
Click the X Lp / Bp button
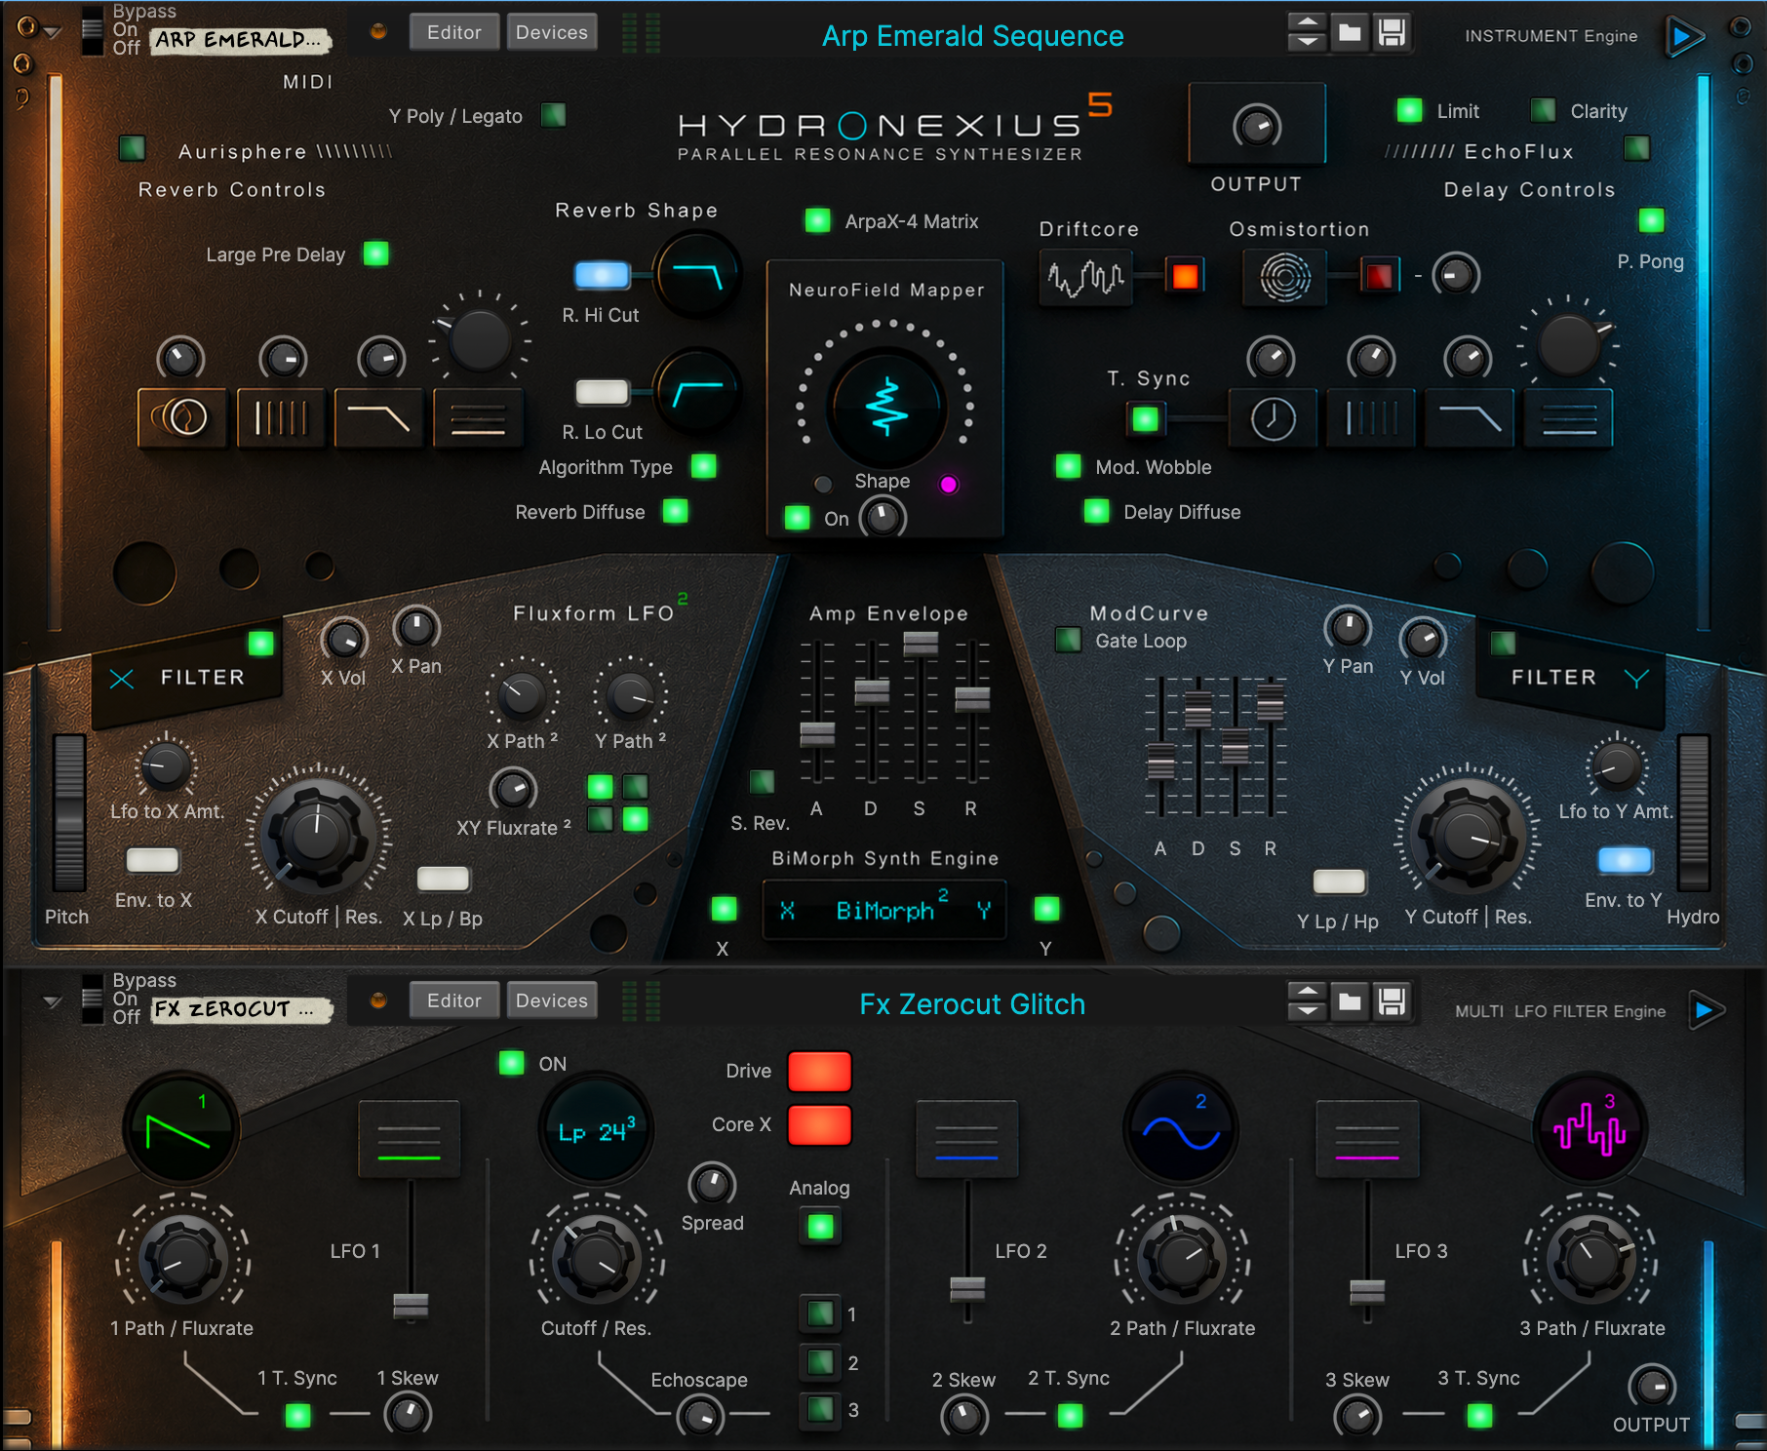tap(444, 879)
